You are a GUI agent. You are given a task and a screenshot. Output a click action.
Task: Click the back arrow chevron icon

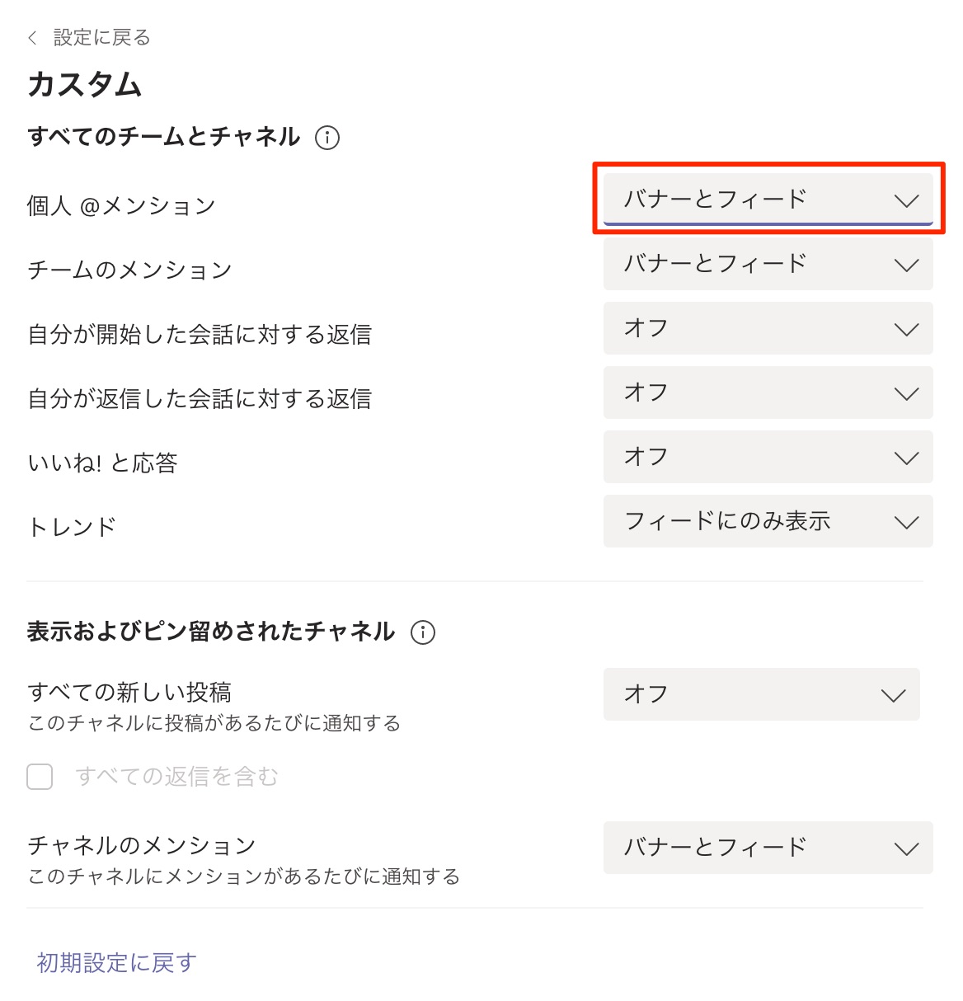[x=33, y=38]
